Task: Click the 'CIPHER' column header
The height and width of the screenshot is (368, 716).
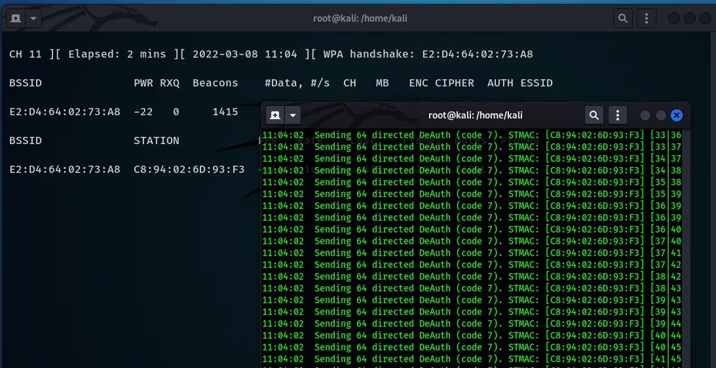Action: pyautogui.click(x=455, y=83)
